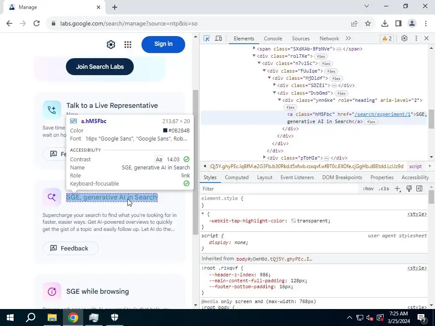Open the Google Labs settings gear

(111, 44)
